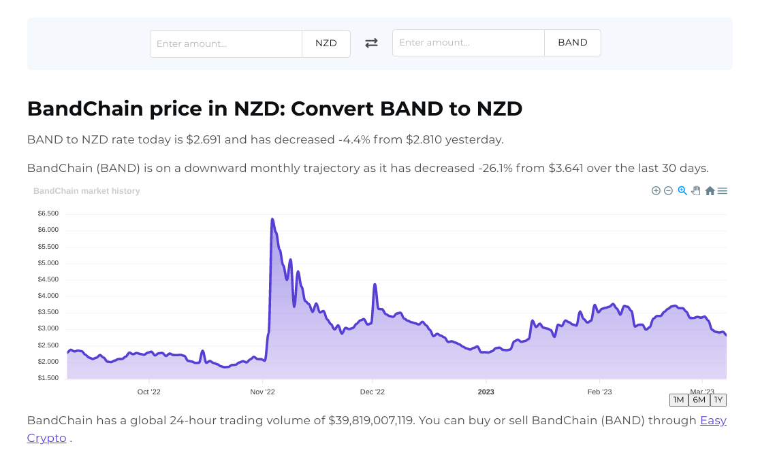Enable the chart panning hand tool
760x463 pixels.
[696, 191]
